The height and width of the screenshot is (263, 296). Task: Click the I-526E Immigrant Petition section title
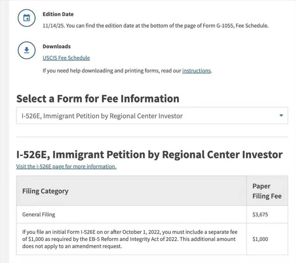click(x=149, y=155)
